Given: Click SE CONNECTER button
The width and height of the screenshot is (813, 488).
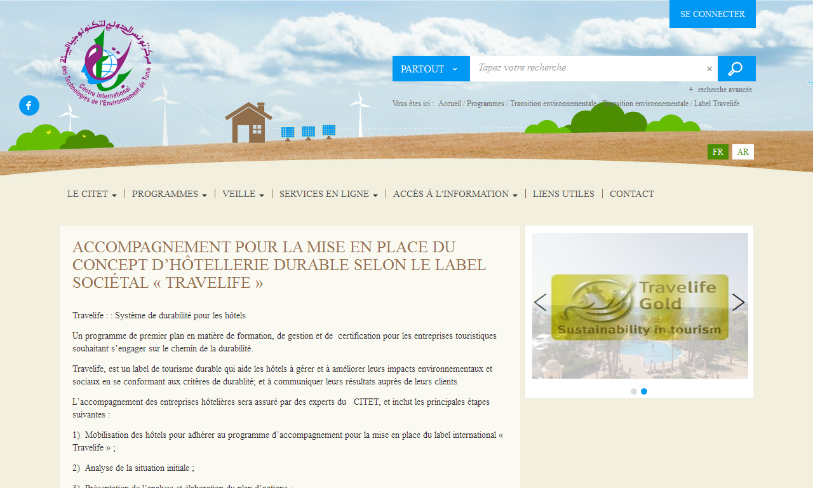Looking at the screenshot, I should coord(713,14).
